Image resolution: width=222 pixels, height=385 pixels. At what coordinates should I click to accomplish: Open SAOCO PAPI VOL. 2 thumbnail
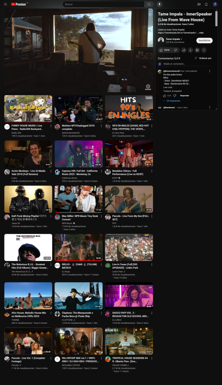coord(129,296)
